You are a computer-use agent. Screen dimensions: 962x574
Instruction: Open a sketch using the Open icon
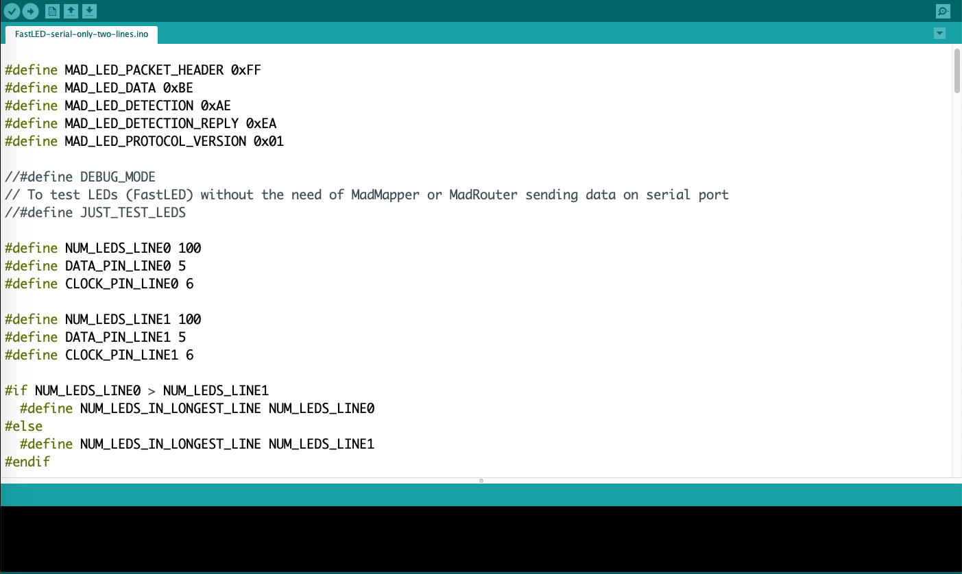tap(71, 11)
